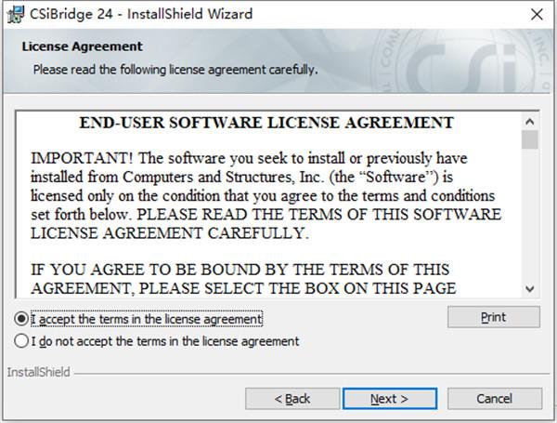
Task: Proceed by clicking Next
Action: click(x=389, y=399)
